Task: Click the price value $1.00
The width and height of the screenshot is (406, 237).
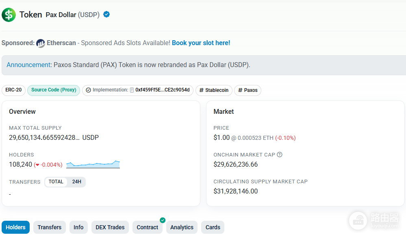Action: point(221,137)
